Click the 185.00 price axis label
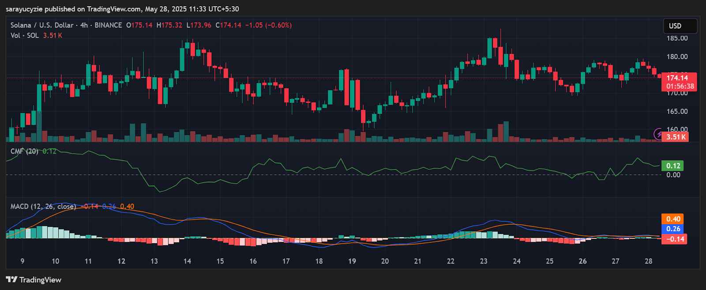This screenshot has height=290, width=706. pos(677,38)
